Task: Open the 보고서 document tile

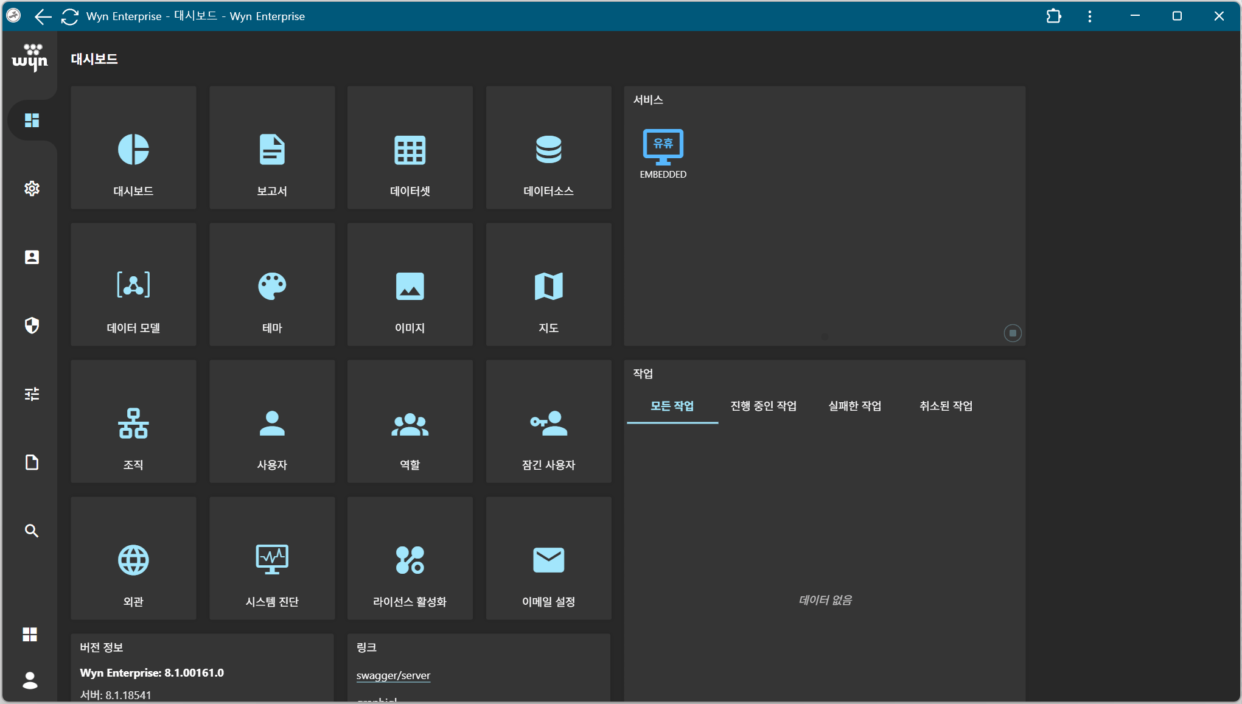Action: point(271,148)
